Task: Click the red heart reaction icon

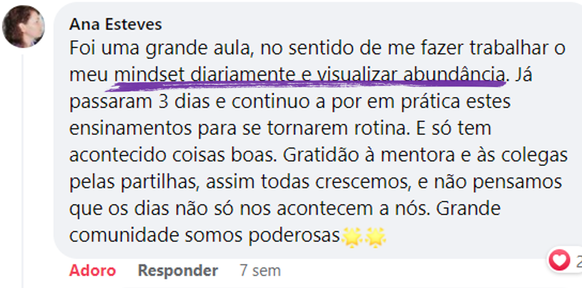Action: point(560,259)
